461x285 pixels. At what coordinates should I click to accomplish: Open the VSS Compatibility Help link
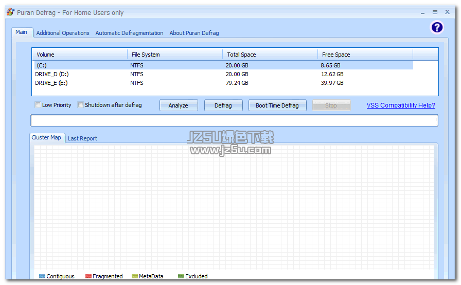401,105
